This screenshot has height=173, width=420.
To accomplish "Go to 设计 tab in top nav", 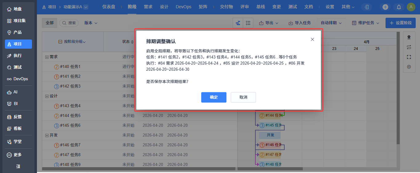I will point(164,7).
